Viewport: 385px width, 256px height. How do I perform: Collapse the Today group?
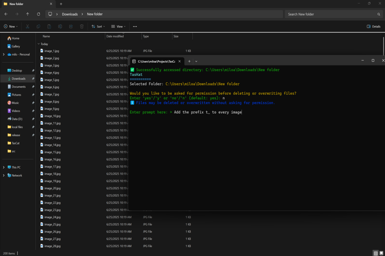click(x=39, y=44)
